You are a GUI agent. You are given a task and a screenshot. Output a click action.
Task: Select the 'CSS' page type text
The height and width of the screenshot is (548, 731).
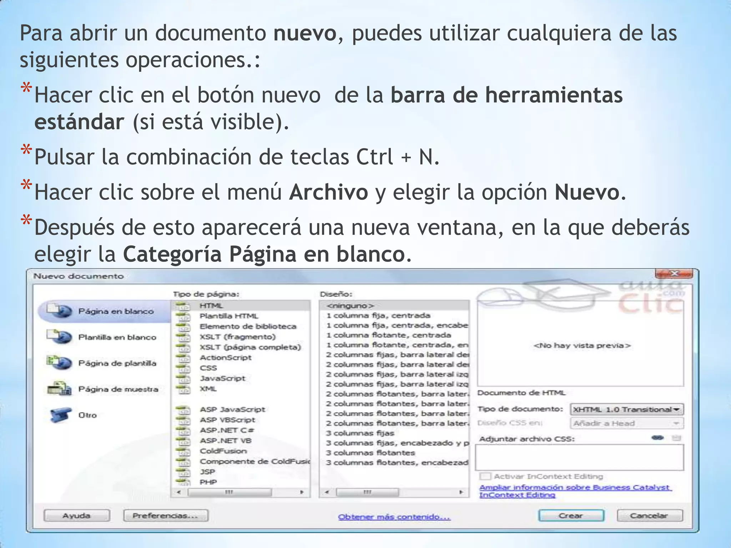(208, 368)
